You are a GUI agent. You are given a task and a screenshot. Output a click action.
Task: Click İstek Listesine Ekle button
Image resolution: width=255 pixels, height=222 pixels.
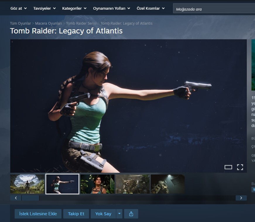pyautogui.click(x=38, y=214)
